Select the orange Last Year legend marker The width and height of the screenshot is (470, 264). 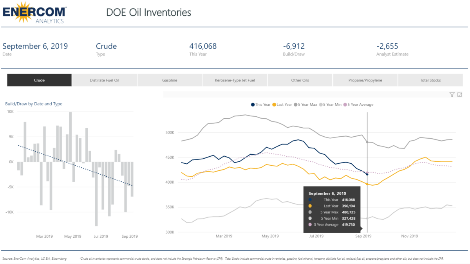tap(275, 105)
